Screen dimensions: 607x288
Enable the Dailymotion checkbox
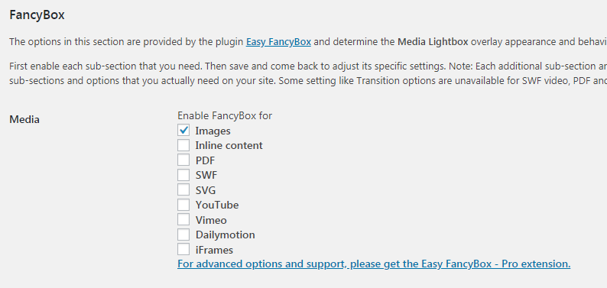[x=183, y=235]
